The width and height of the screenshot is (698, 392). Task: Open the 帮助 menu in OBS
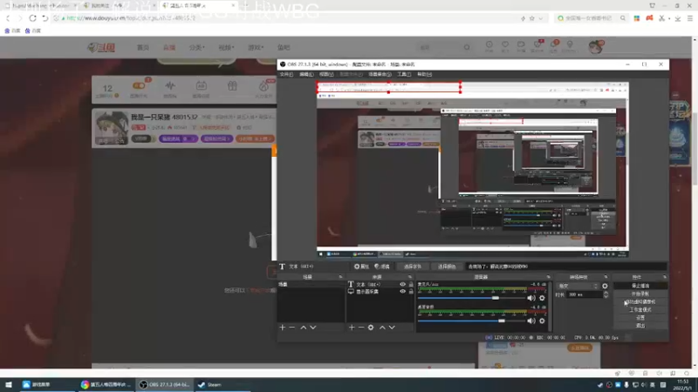coord(424,74)
